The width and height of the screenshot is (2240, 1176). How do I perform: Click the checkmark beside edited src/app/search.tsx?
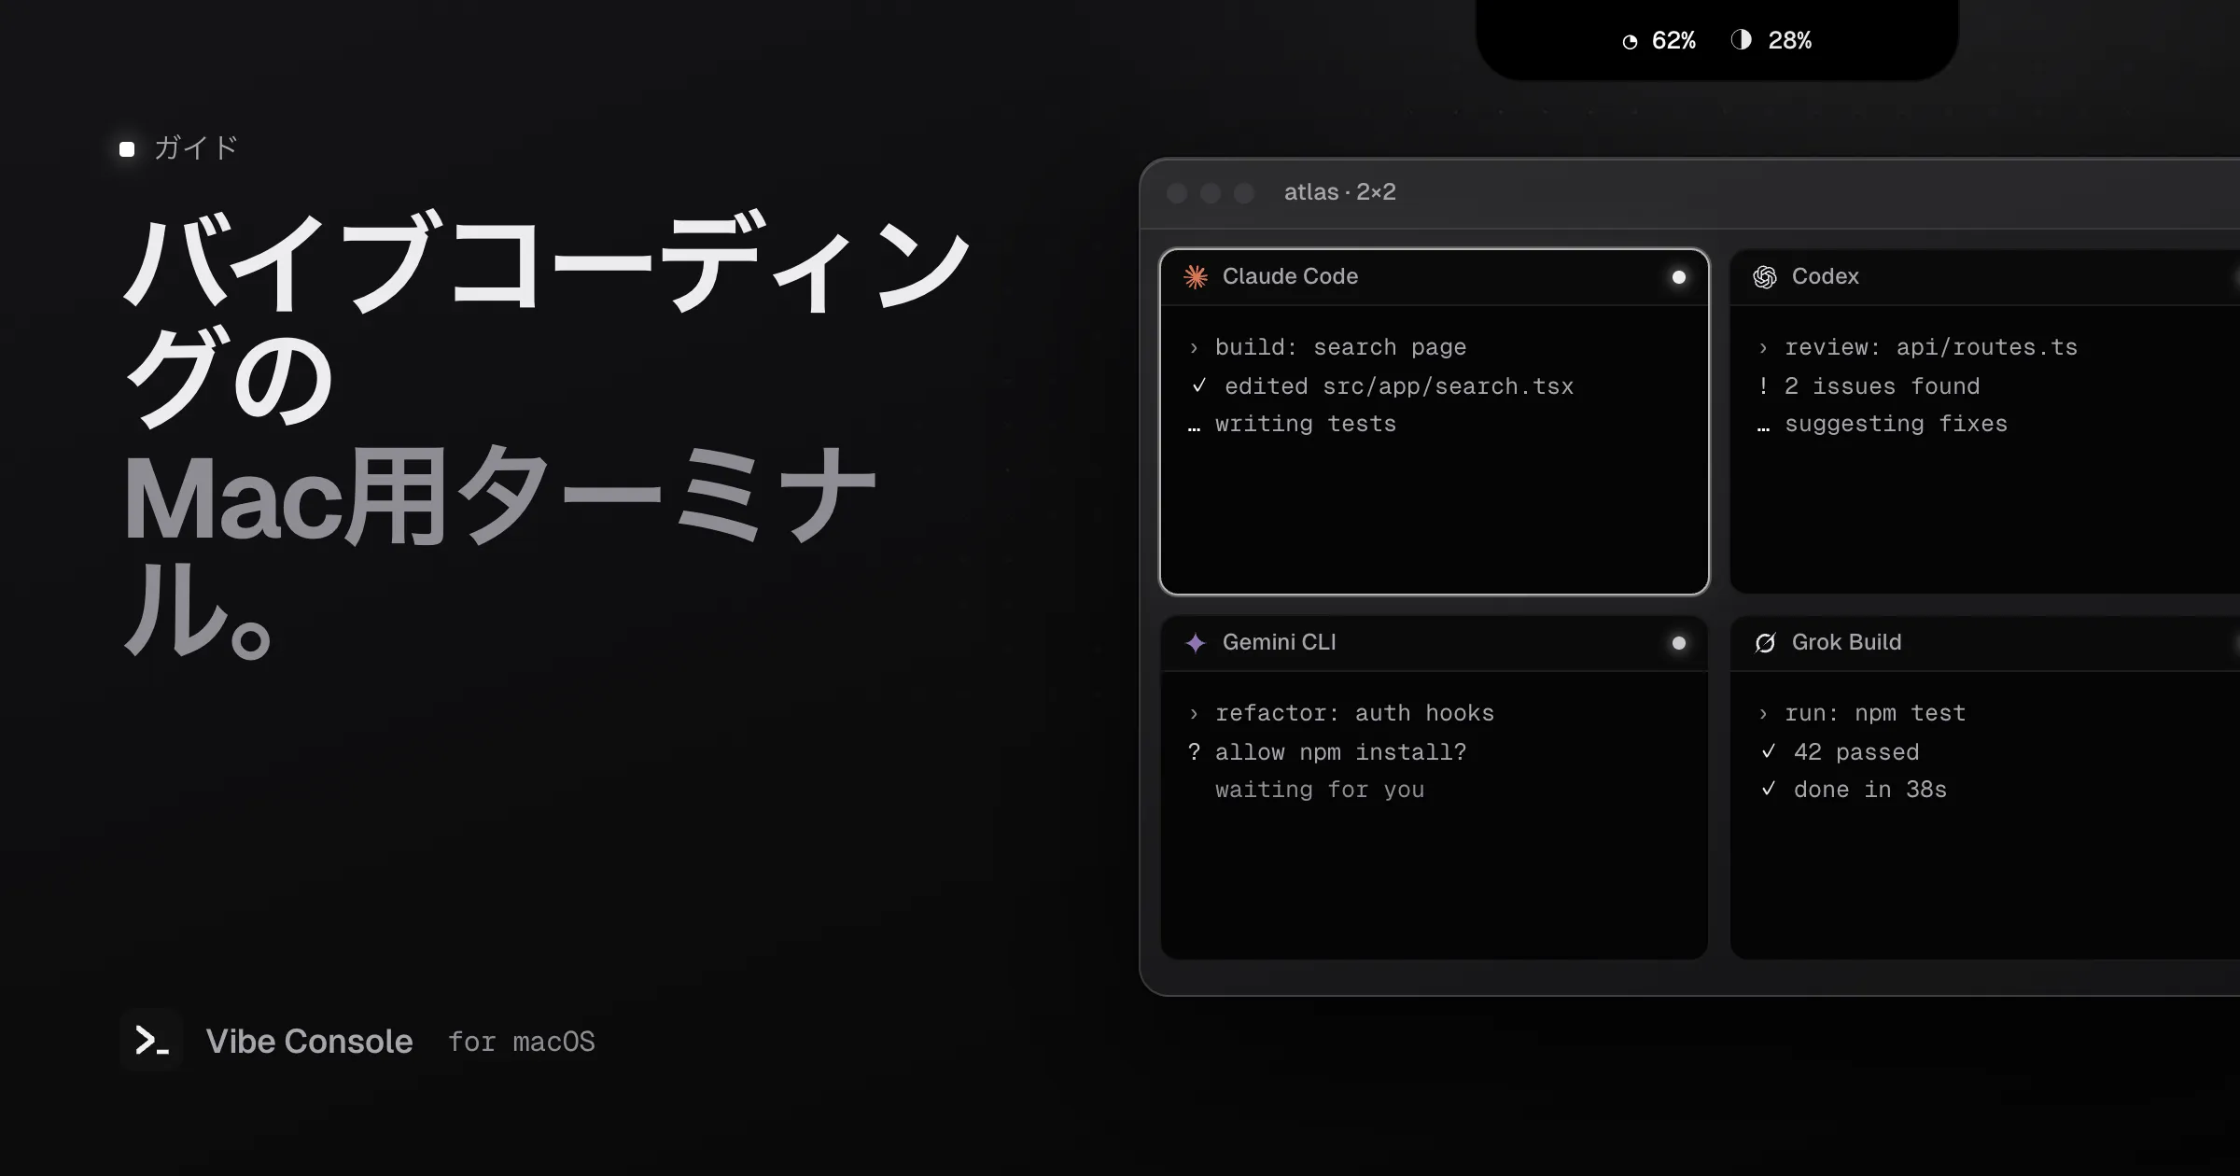[x=1199, y=385]
